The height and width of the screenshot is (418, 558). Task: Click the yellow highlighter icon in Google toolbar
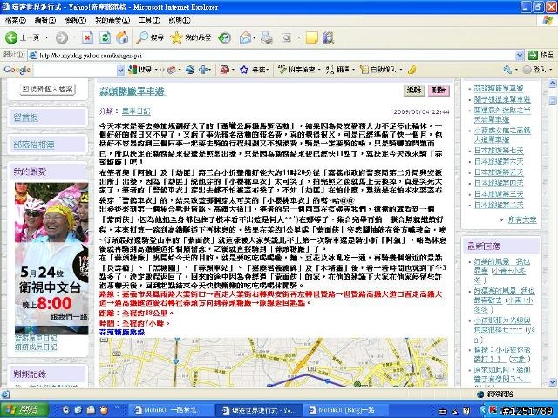[412, 70]
